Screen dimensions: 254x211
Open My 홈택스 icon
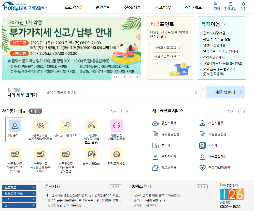pos(15,126)
